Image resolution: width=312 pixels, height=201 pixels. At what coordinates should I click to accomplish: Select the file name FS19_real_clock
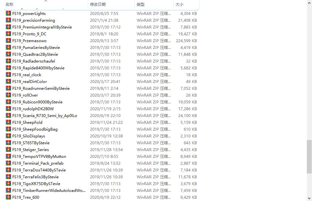(x=27, y=75)
